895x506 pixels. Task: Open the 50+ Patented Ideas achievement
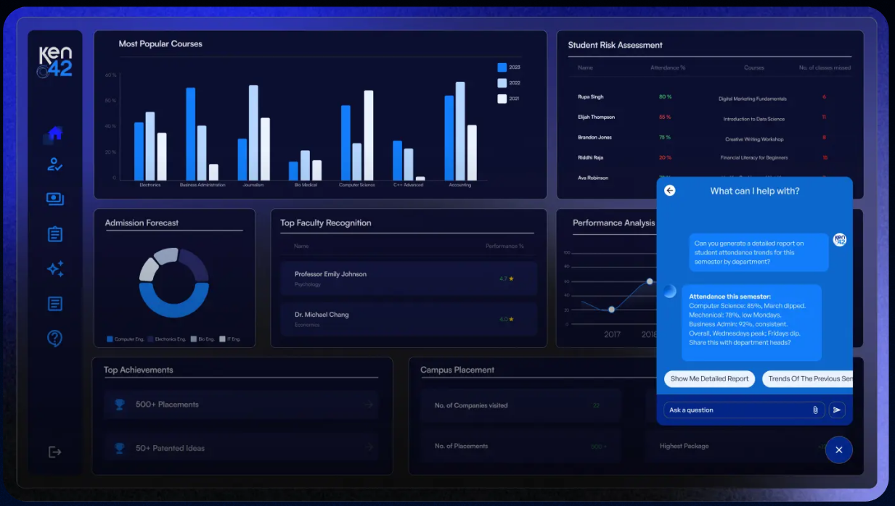pyautogui.click(x=241, y=448)
